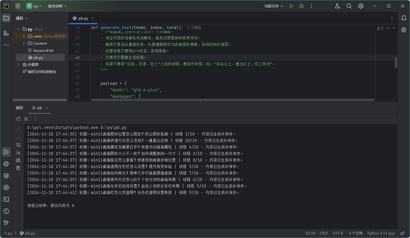Open 项目 view options dropdown

[22, 18]
